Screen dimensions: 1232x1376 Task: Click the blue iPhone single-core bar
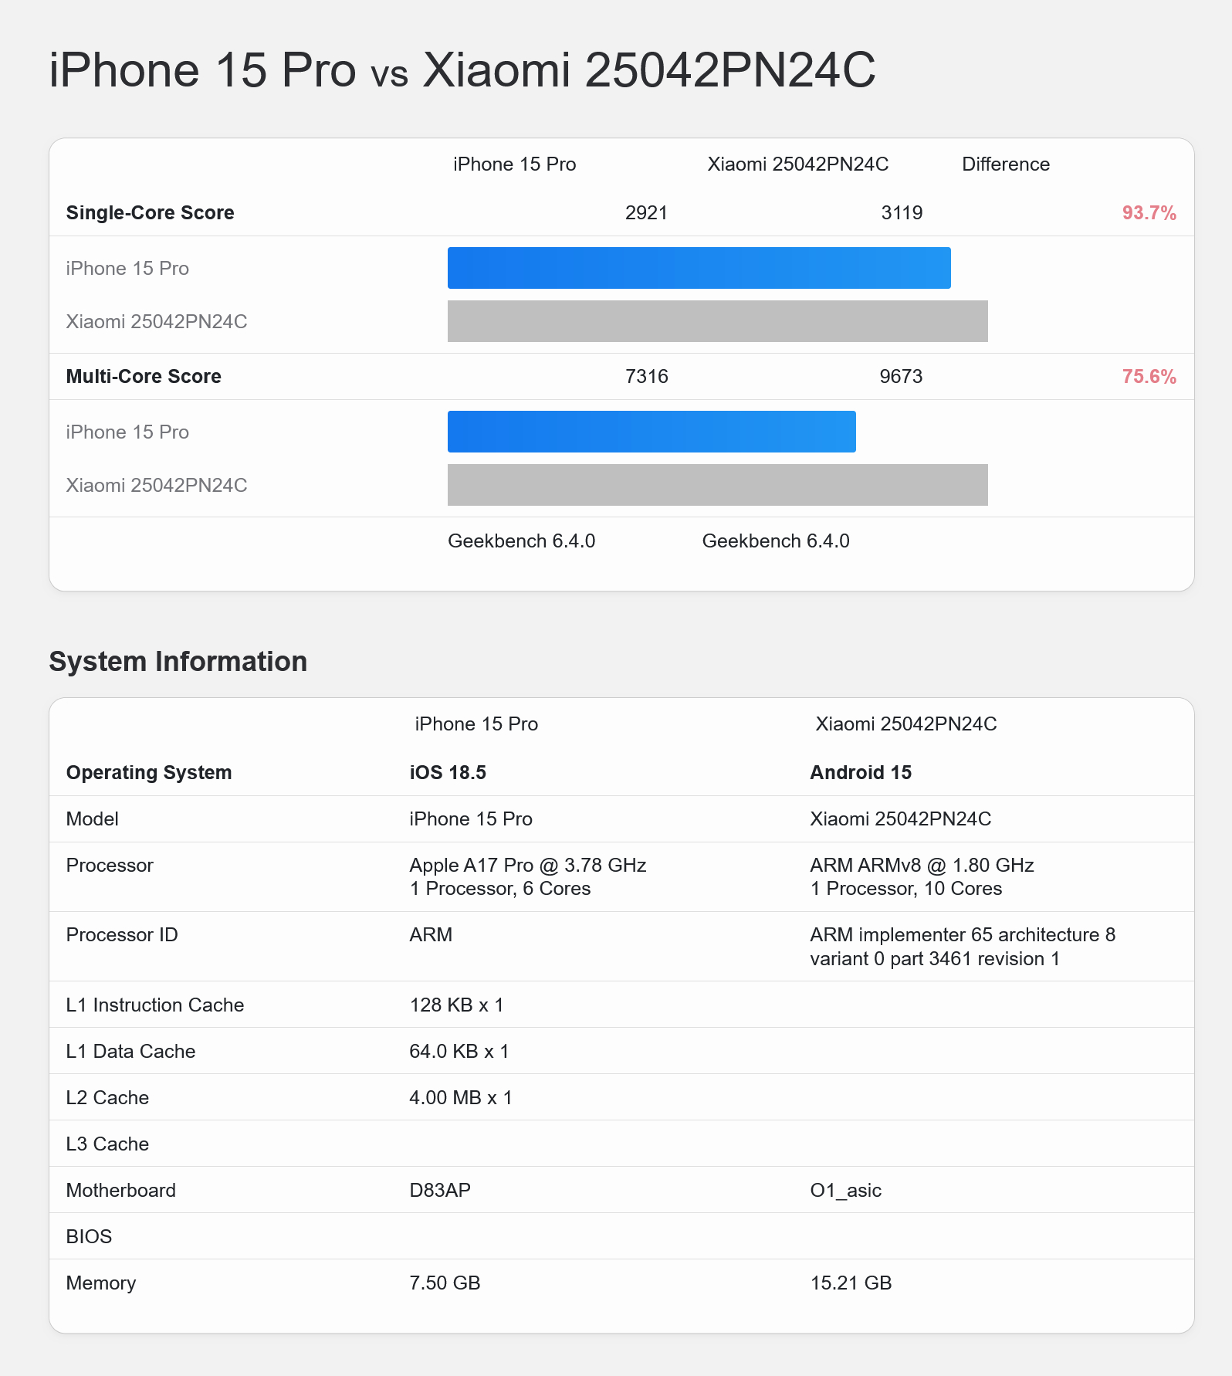[x=699, y=268]
